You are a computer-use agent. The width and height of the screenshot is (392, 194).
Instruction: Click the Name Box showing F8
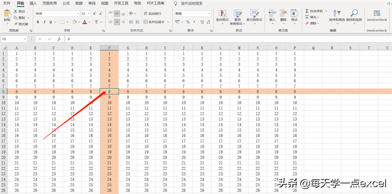(13, 39)
